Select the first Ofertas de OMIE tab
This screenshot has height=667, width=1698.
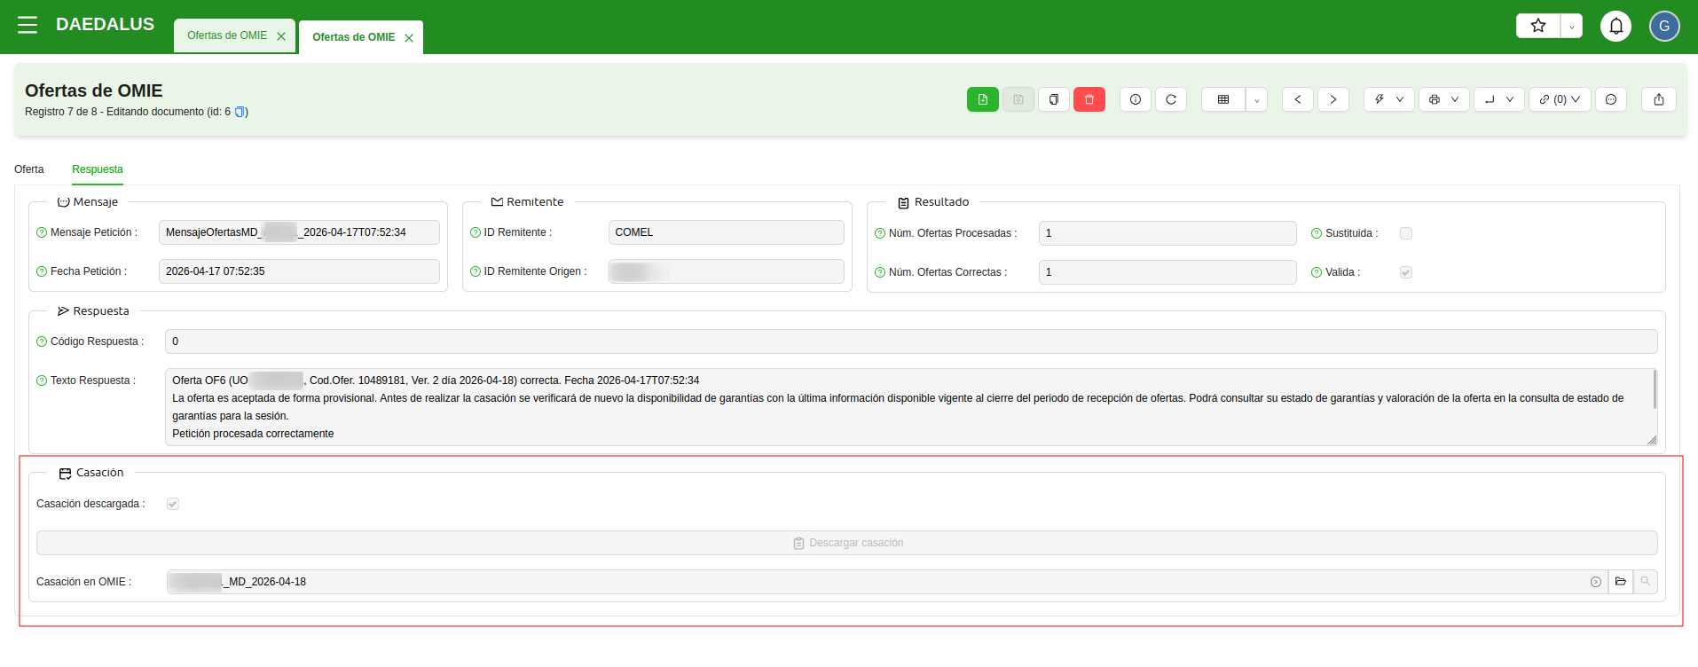227,35
